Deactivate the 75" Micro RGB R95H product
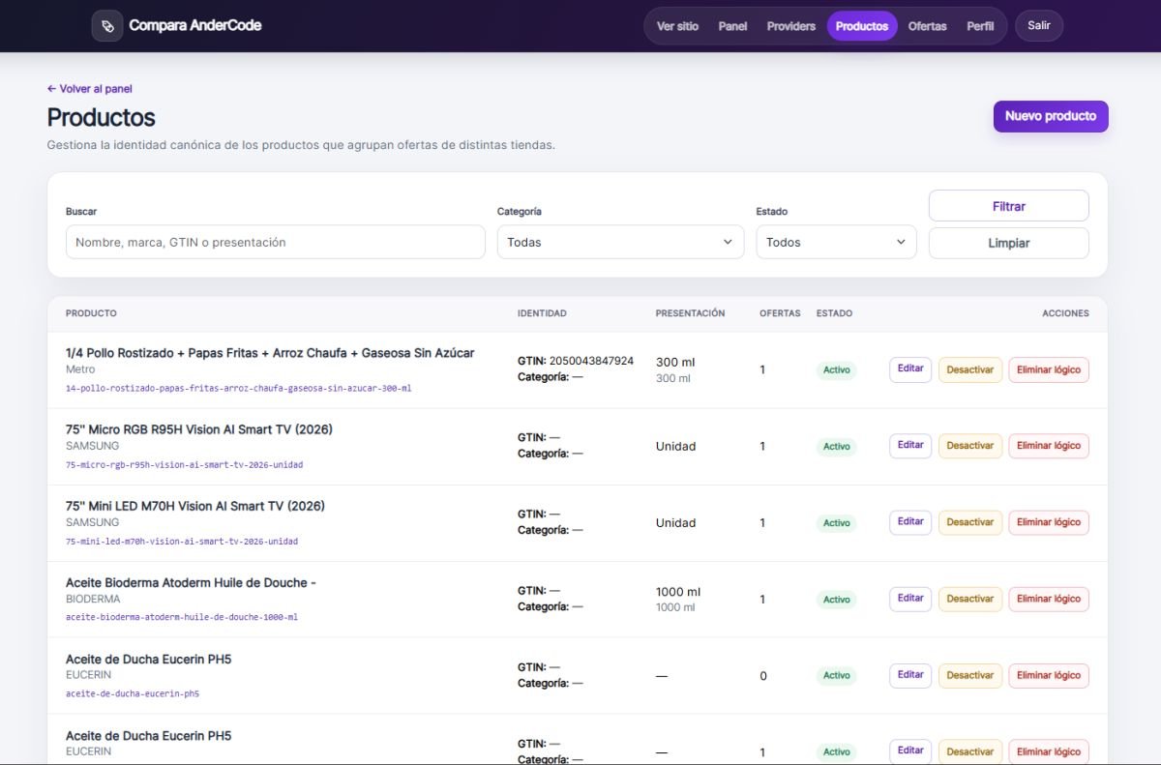This screenshot has width=1161, height=765. (970, 446)
